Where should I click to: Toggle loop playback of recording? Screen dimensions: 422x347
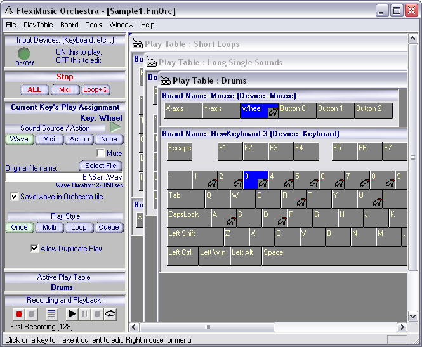[110, 314]
